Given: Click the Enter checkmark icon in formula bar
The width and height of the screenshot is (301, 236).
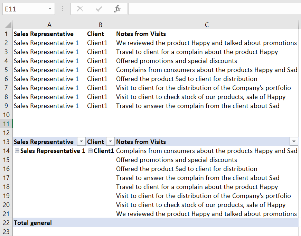Looking at the screenshot, I should click(x=99, y=9).
